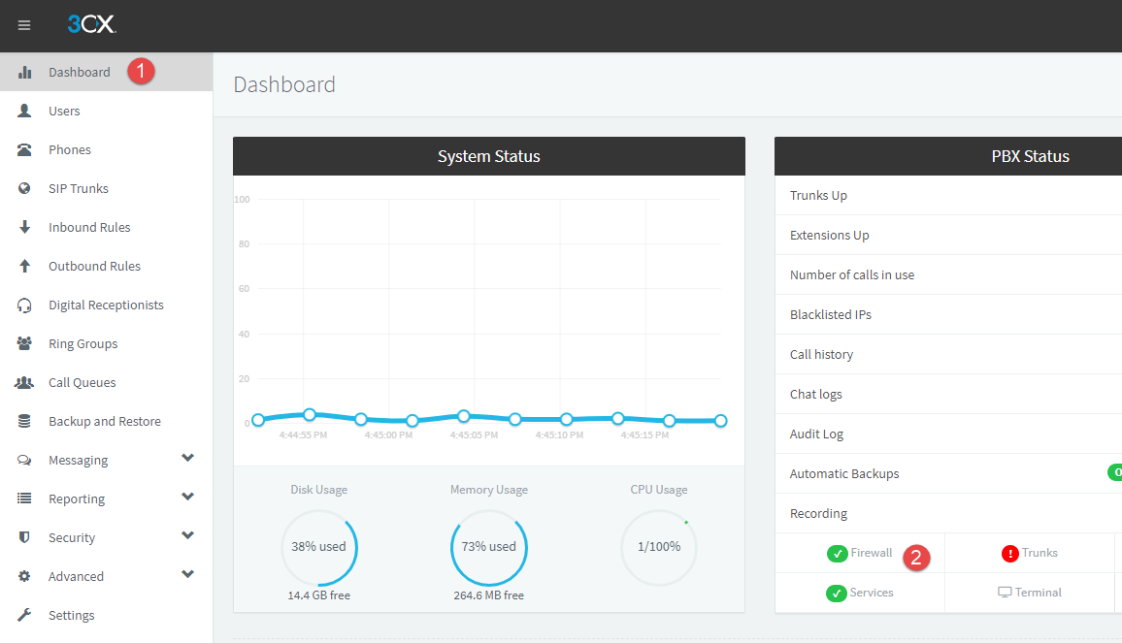
Task: Go to Phones section
Action: pyautogui.click(x=106, y=149)
